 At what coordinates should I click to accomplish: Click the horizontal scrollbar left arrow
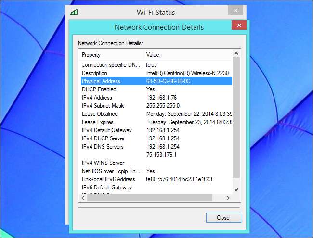83,198
